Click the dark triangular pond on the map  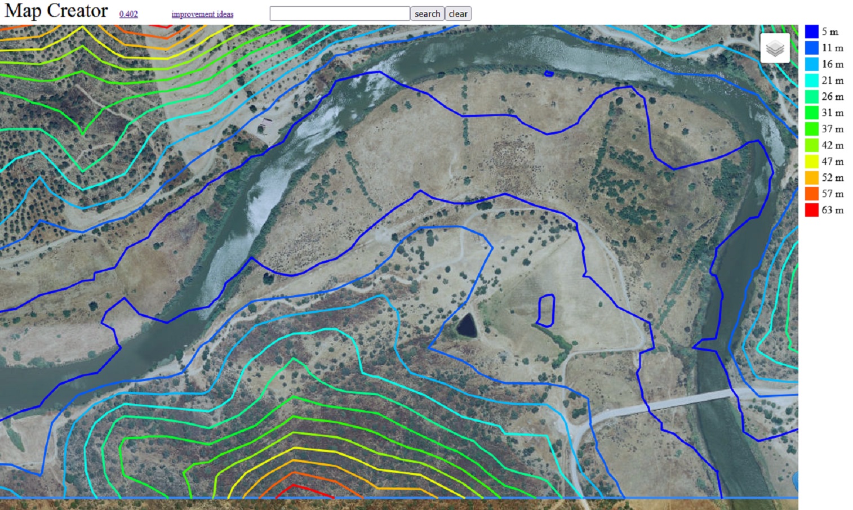click(467, 325)
